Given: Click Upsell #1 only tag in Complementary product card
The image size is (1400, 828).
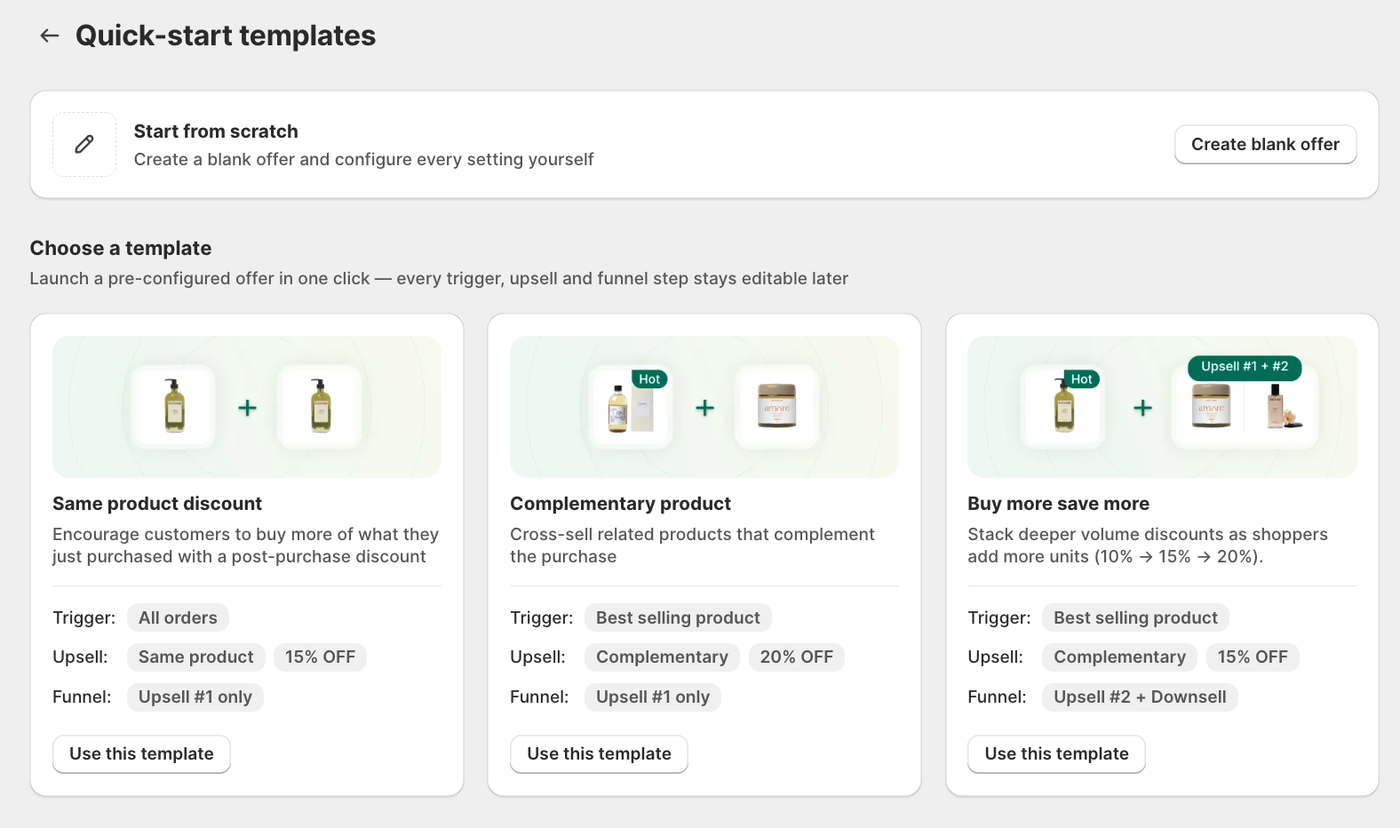Looking at the screenshot, I should (x=653, y=697).
